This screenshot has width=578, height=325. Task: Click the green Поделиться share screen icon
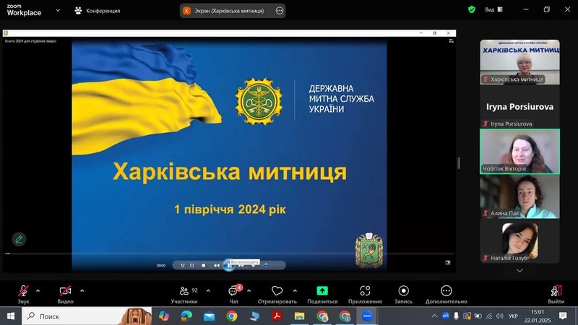[322, 291]
